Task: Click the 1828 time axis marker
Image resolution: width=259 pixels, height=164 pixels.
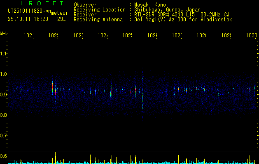Action: pyautogui.click(x=201, y=35)
